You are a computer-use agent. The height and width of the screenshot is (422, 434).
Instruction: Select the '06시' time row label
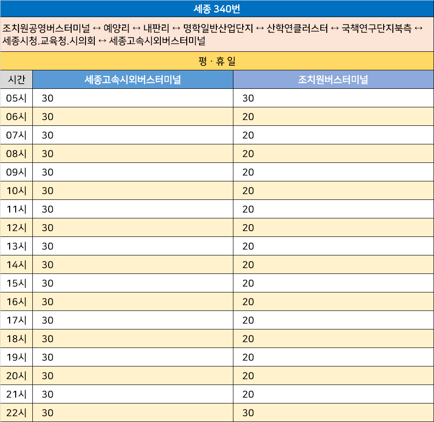pos(16,117)
